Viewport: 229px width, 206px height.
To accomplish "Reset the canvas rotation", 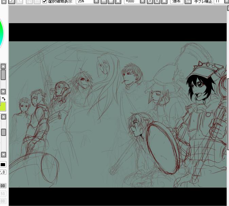I will pyautogui.click(x=164, y=1).
